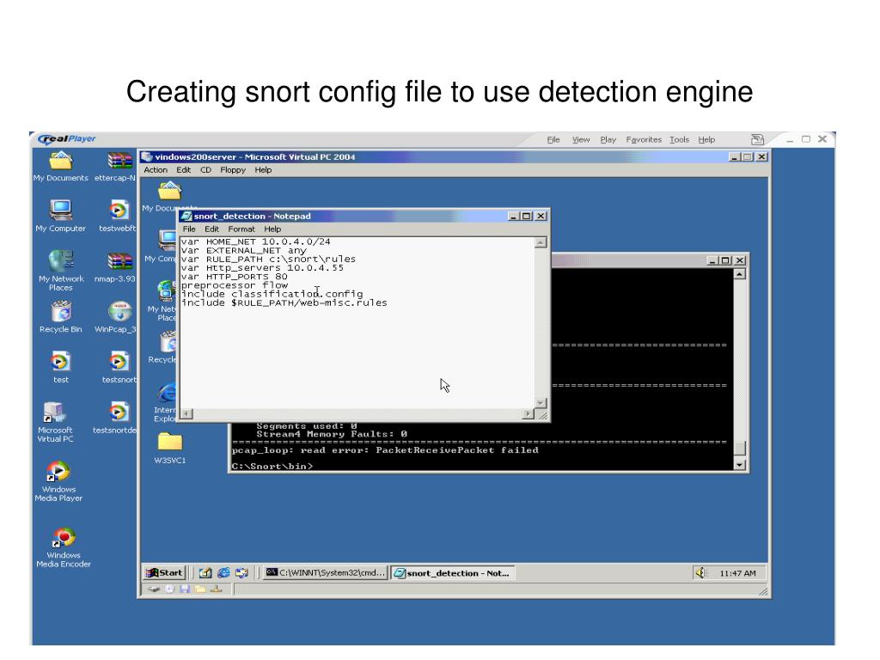This screenshot has height=660, width=880.
Task: Open Virtual PC Floppy menu
Action: pos(233,169)
